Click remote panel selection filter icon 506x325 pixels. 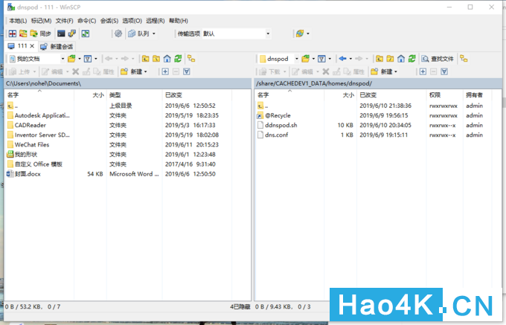[x=444, y=71]
